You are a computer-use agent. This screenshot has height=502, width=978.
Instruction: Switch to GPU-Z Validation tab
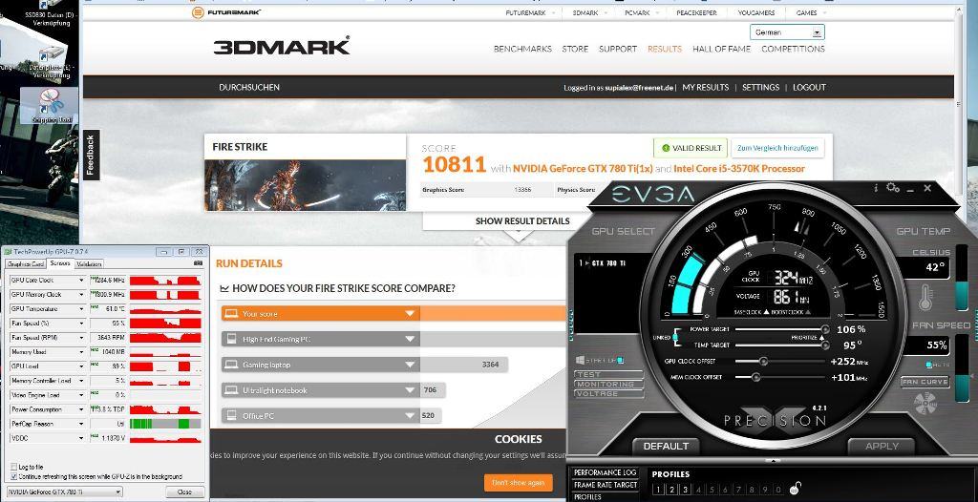89,264
